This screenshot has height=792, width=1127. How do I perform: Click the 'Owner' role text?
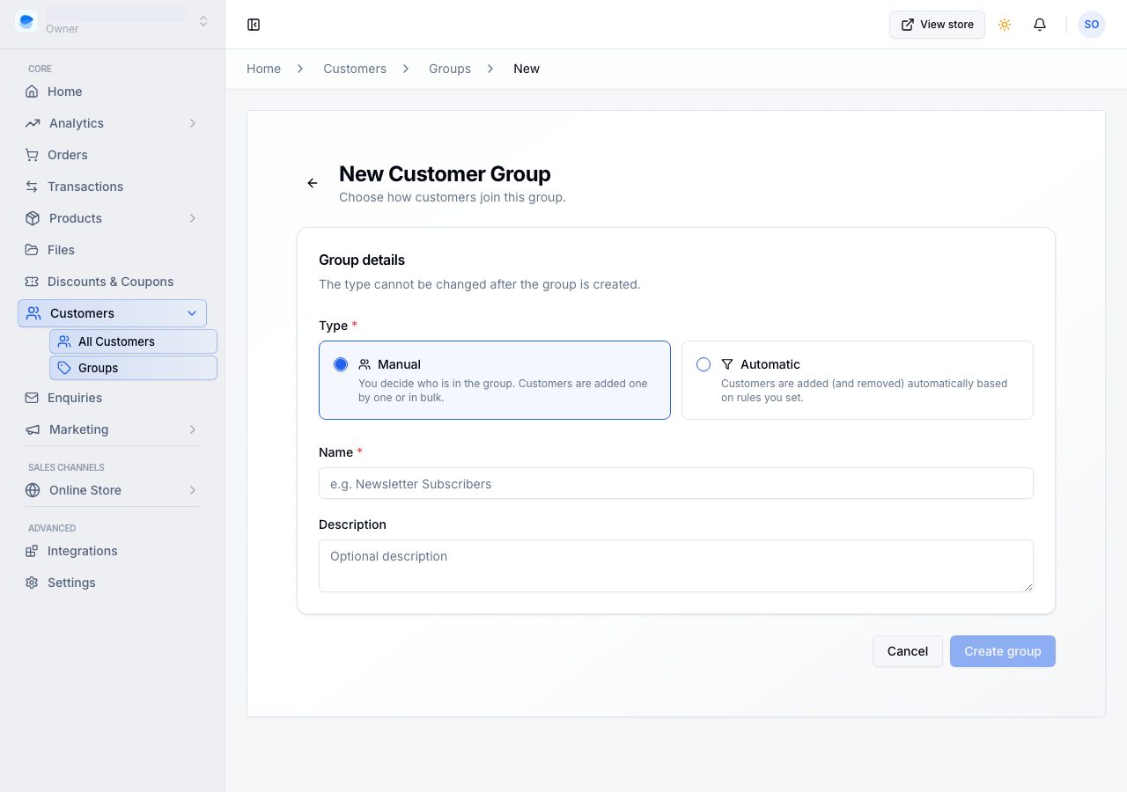point(63,29)
